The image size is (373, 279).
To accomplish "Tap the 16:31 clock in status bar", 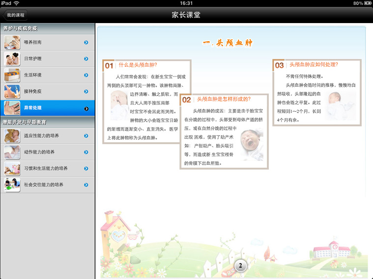I will click(186, 3).
